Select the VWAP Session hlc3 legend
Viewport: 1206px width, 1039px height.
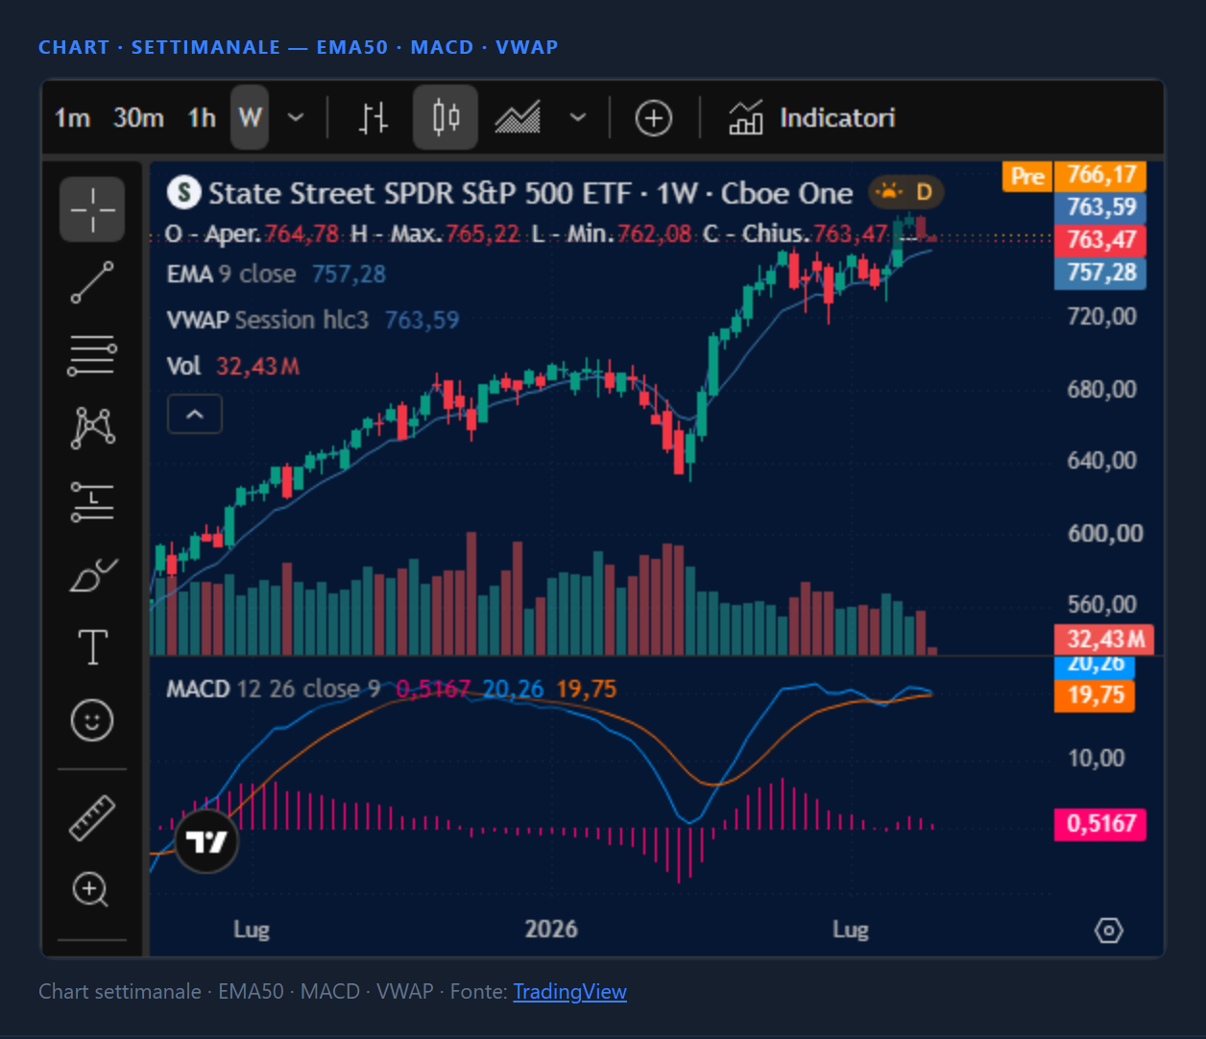click(x=268, y=320)
